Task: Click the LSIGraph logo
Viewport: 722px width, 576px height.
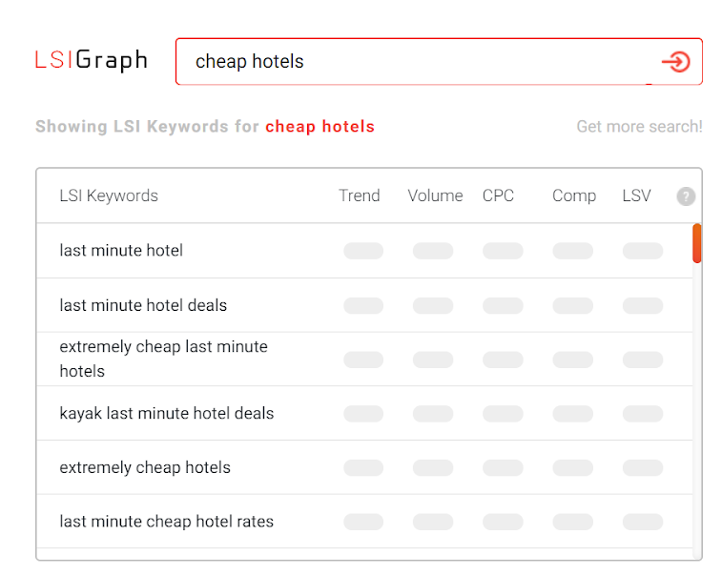Action: (x=92, y=61)
